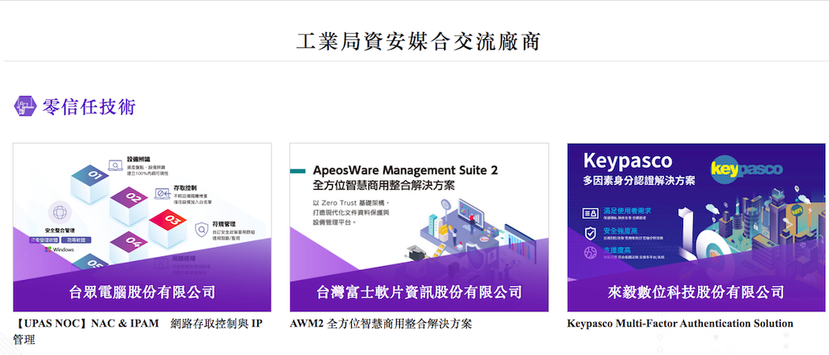The height and width of the screenshot is (355, 829).
Task: Open the 台眾電腦股份有限公司 card image
Action: (142, 227)
